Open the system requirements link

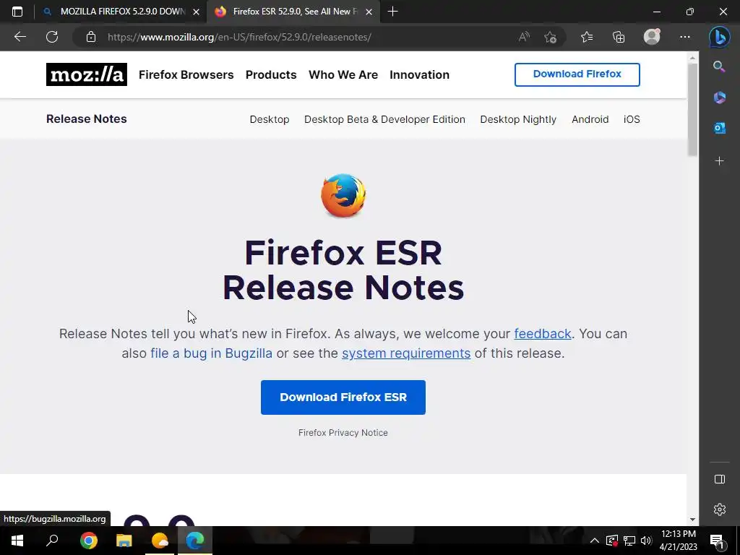point(406,353)
